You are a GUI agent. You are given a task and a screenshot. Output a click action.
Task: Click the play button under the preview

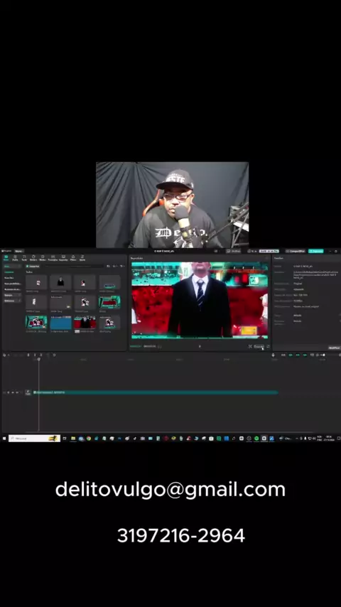(200, 346)
